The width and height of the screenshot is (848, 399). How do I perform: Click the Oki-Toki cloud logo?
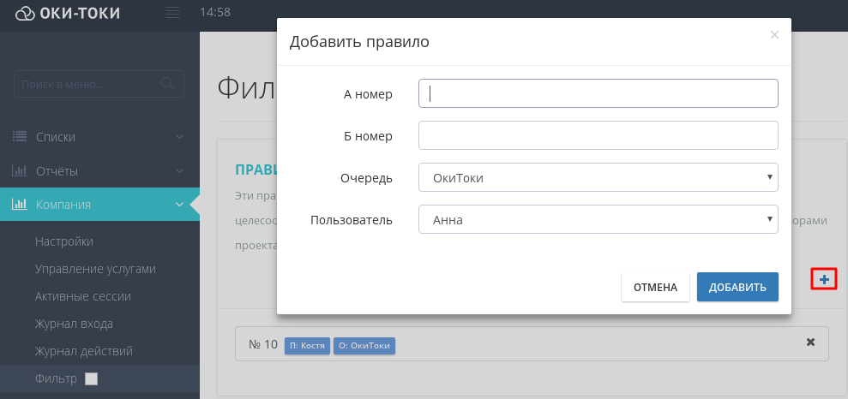(x=26, y=13)
